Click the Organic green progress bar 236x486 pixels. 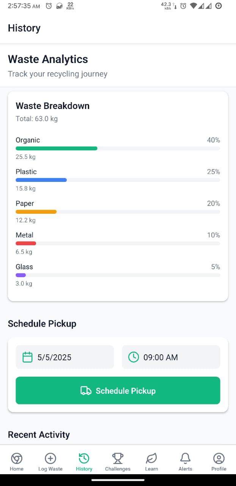click(x=57, y=148)
